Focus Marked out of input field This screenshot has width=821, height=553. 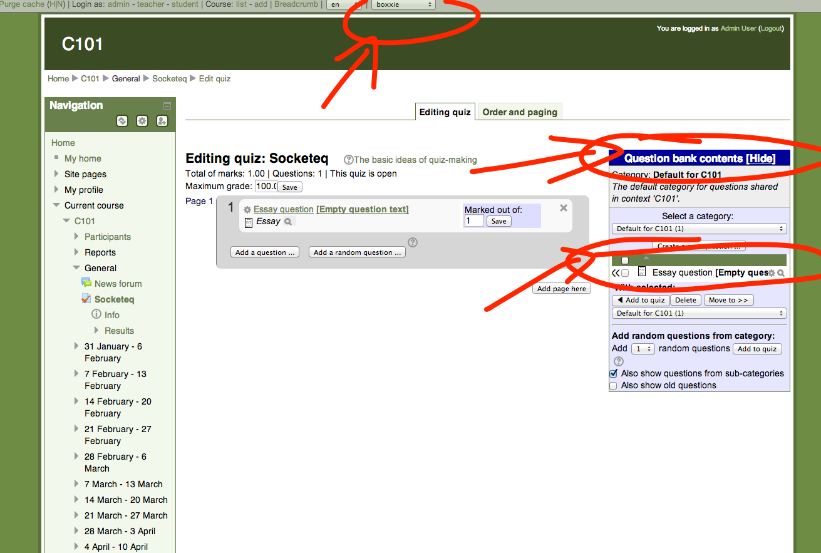click(x=474, y=221)
